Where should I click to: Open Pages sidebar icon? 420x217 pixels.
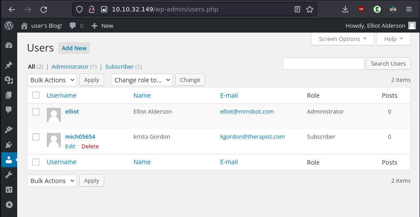tap(8, 95)
